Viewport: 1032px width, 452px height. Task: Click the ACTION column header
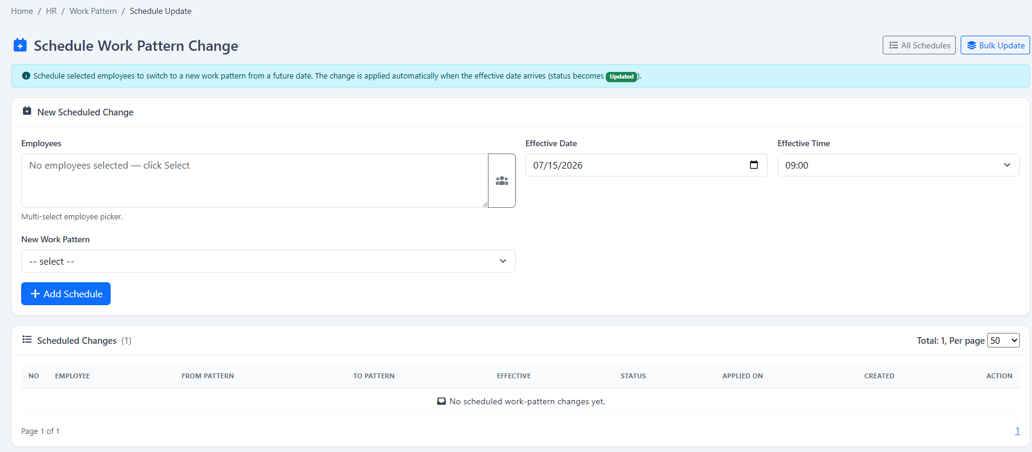tap(999, 376)
